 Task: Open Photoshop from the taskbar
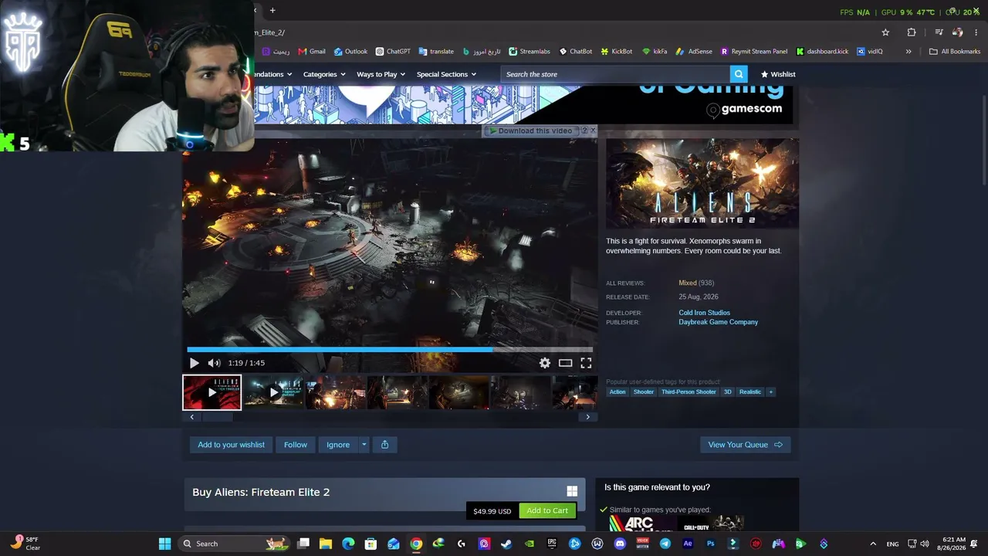pyautogui.click(x=711, y=544)
